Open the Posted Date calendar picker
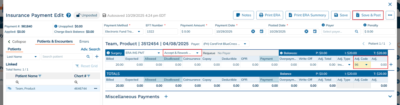 (315, 31)
